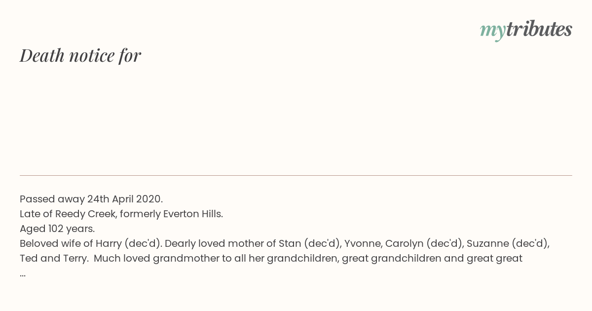Image resolution: width=592 pixels, height=311 pixels.
Task: Click the green "my" part of the logo
Action: click(x=493, y=32)
